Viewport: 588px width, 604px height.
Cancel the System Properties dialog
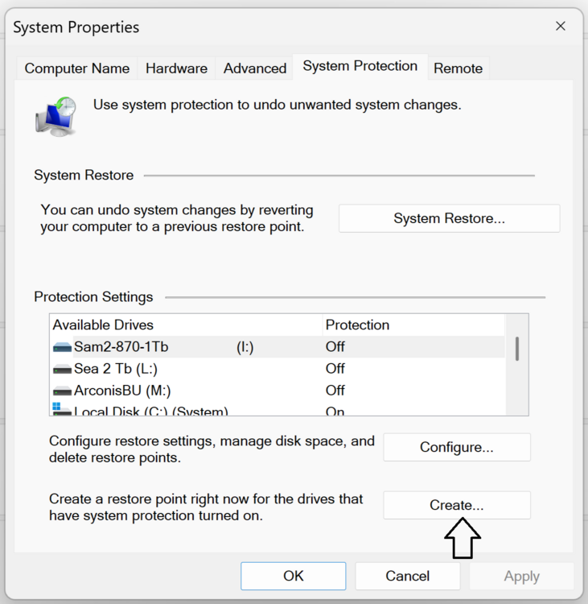pyautogui.click(x=408, y=576)
